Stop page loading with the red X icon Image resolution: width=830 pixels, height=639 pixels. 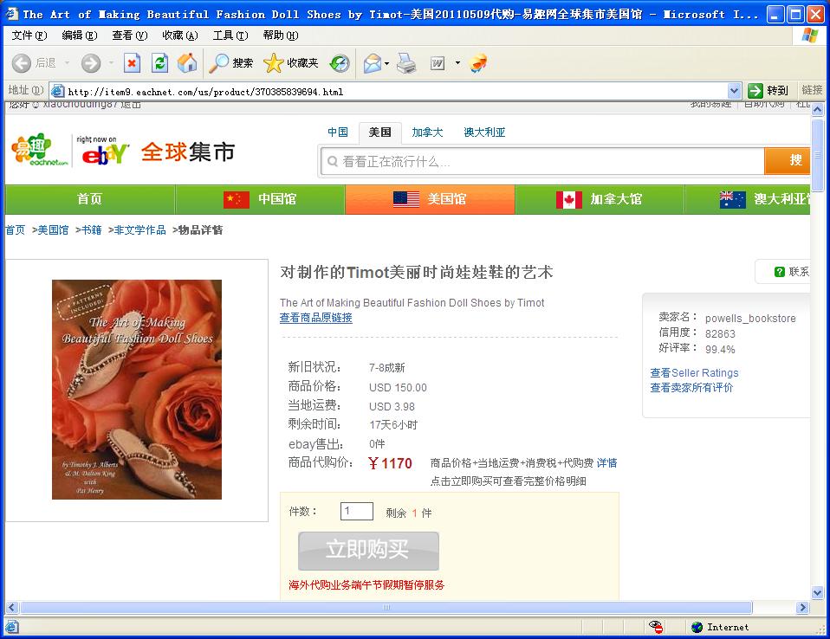point(132,63)
